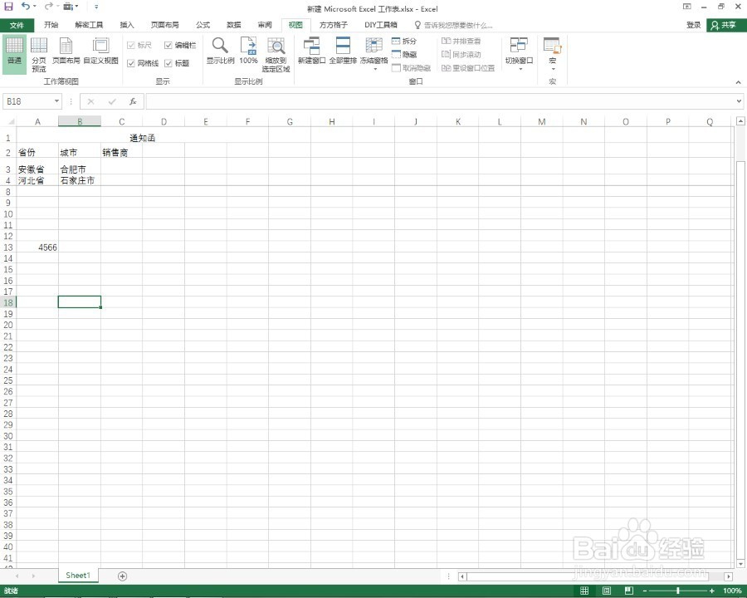Image resolution: width=747 pixels, height=598 pixels.
Task: Click Unhide (取消隐藏) window button
Action: (x=411, y=68)
